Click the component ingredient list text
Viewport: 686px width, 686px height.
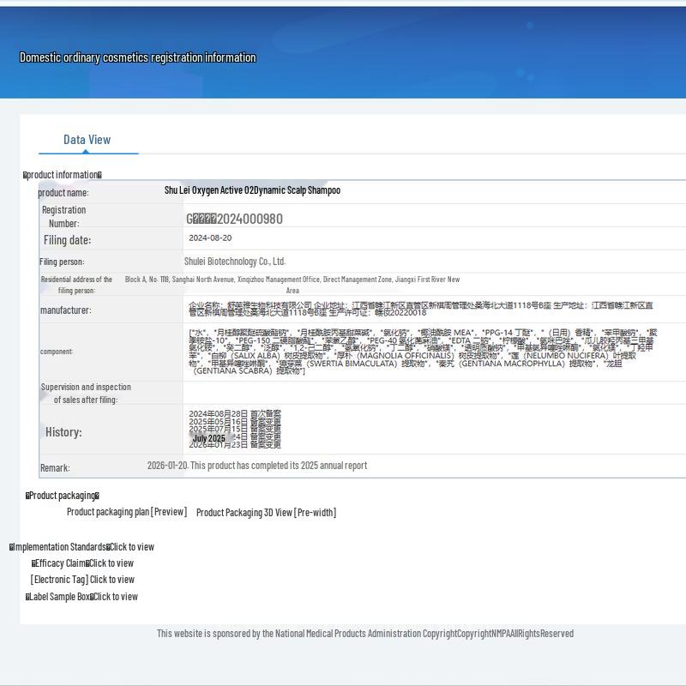coord(423,352)
